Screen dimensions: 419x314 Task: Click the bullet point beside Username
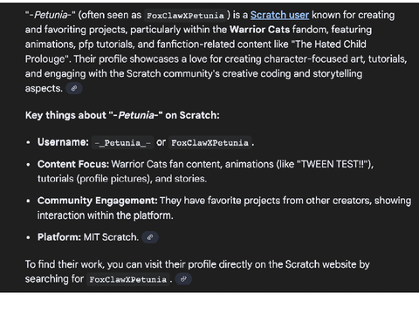(x=28, y=142)
